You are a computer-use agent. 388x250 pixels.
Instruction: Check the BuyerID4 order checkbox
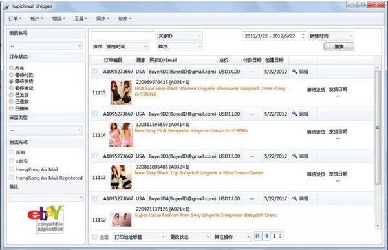click(x=95, y=198)
